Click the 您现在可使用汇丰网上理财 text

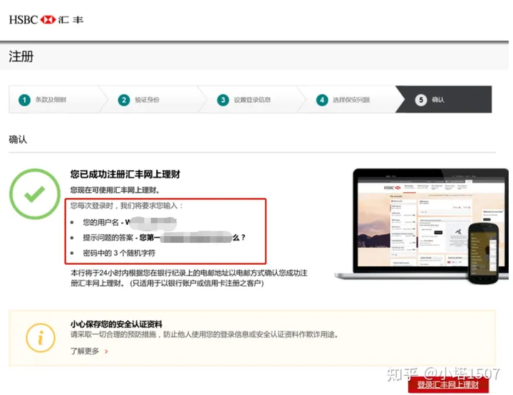(115, 190)
